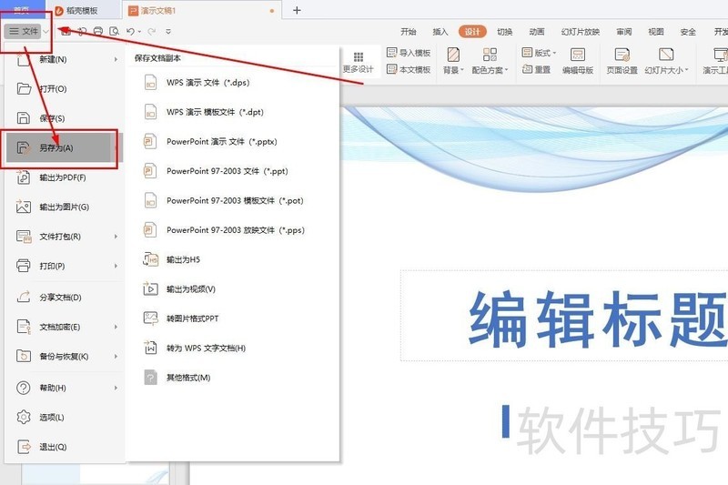
Task: Open 幻灯片大小 dropdown
Action: [x=666, y=61]
